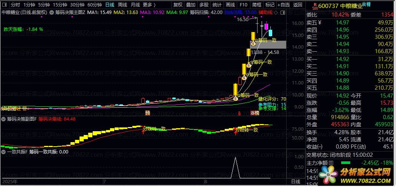Click the 返回 back button
Viewport: 397px width, 187px height.
coord(297,5)
